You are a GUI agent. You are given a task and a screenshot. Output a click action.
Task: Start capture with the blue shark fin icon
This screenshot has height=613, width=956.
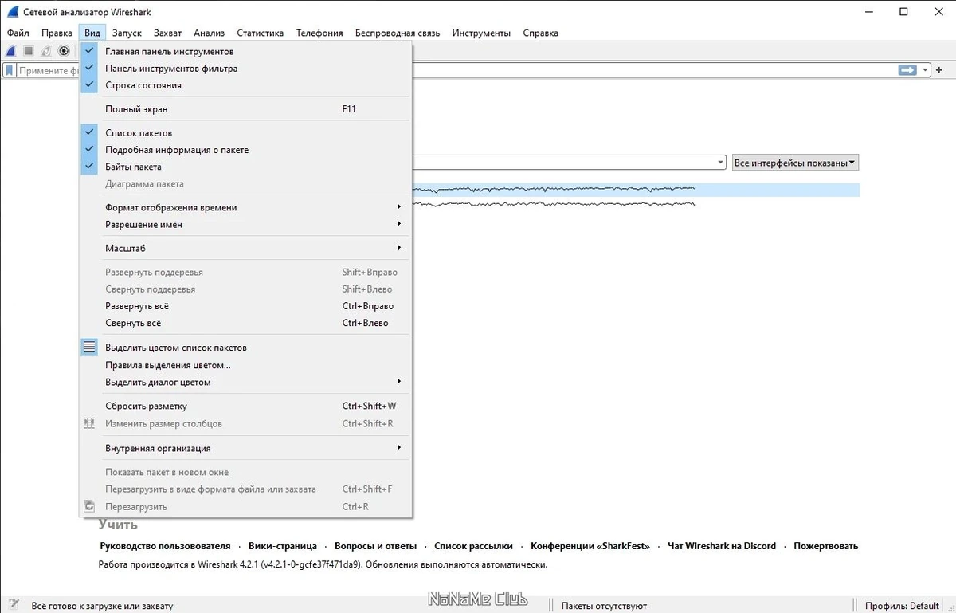(x=11, y=51)
